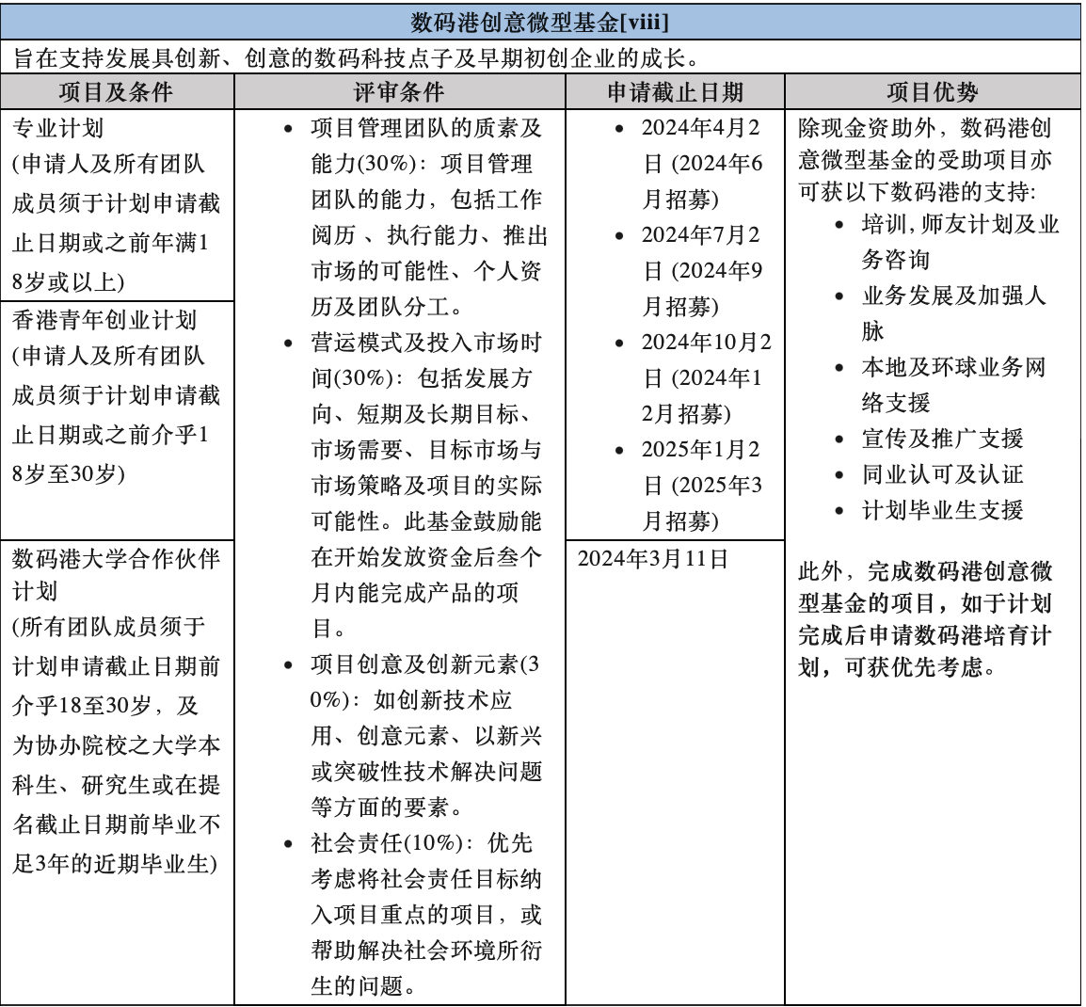
Task: Click the text 生的问题。 at table bottom
Action: point(363,985)
